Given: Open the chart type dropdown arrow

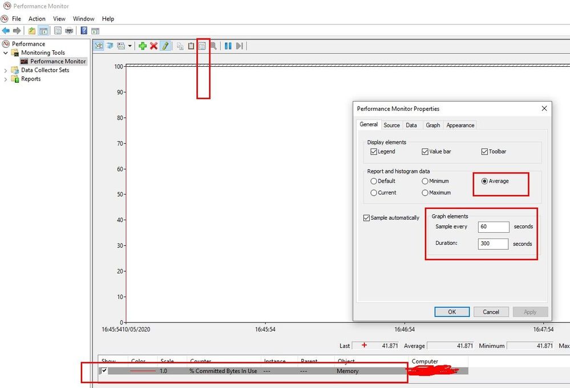Looking at the screenshot, I should click(x=130, y=46).
